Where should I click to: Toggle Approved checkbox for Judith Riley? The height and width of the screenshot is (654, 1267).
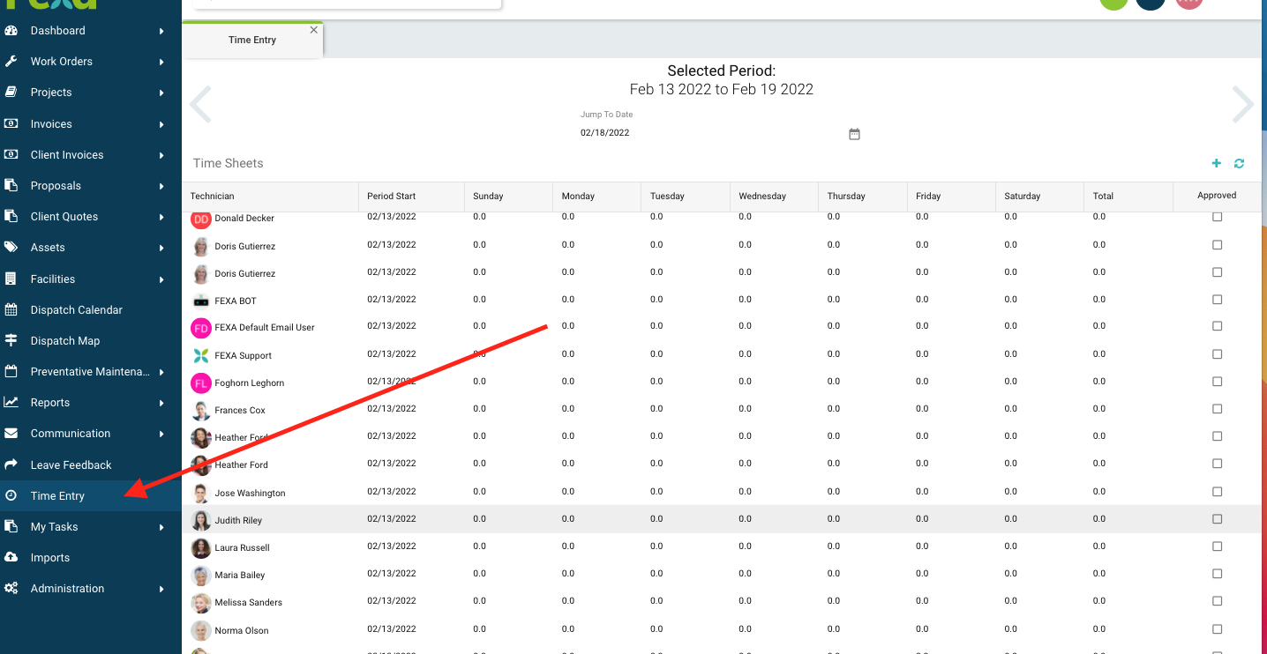(x=1217, y=519)
